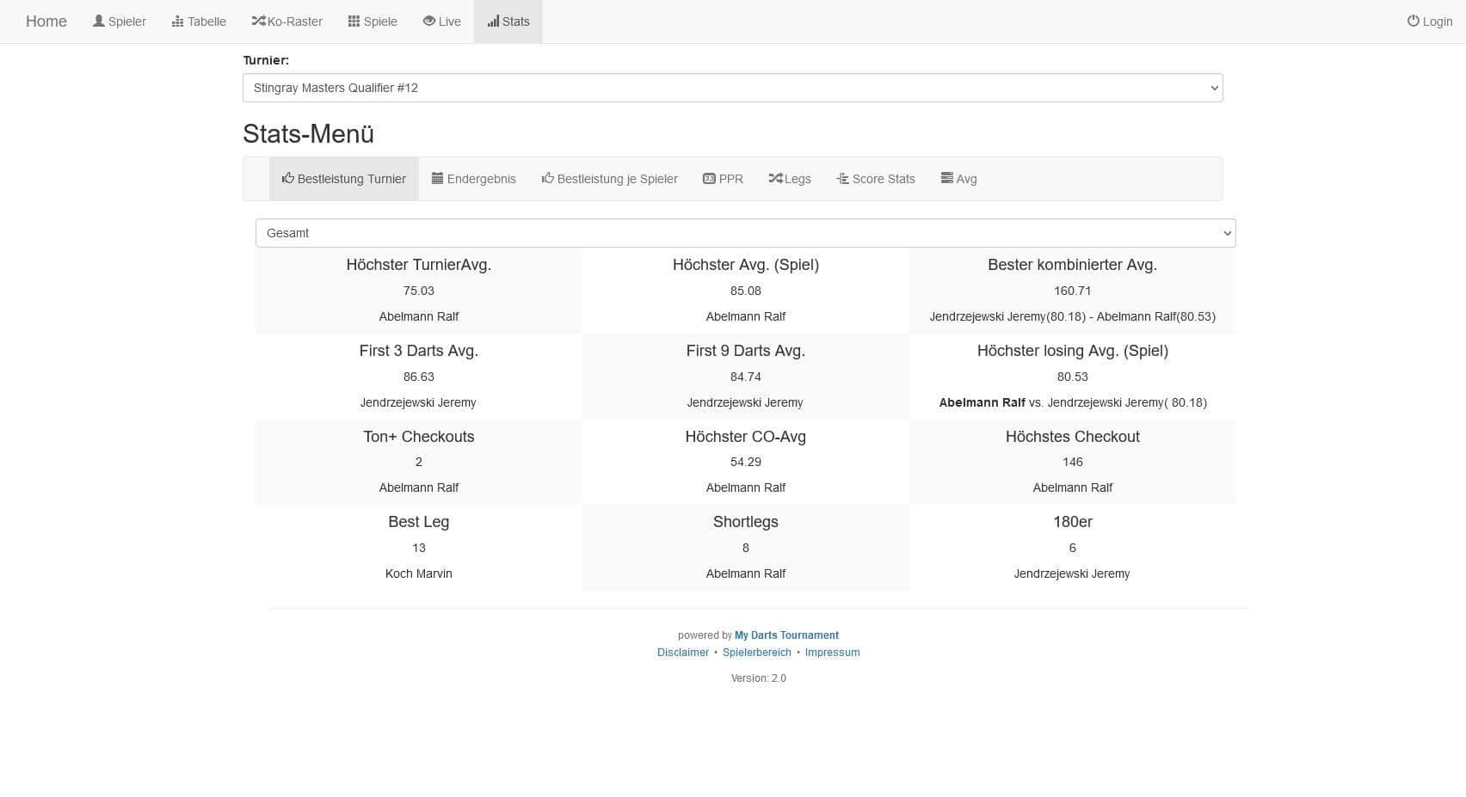The image size is (1466, 797).
Task: Click the Score Stats icon
Action: click(x=842, y=179)
